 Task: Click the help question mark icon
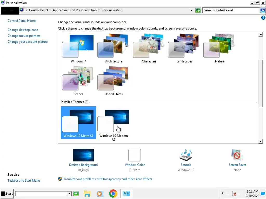263,18
